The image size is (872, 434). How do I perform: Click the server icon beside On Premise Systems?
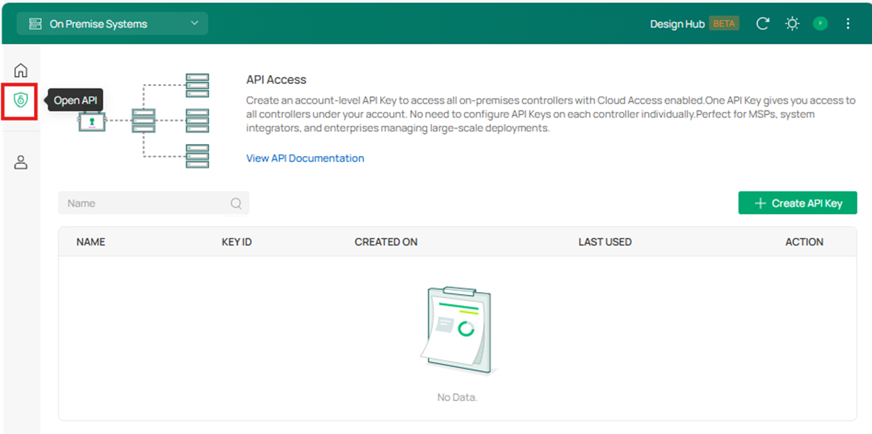(x=35, y=24)
